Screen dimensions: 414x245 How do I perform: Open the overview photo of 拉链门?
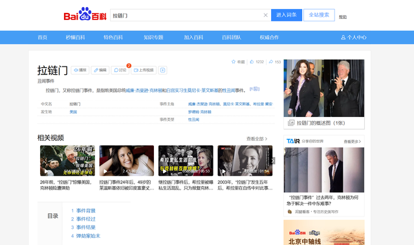[324, 88]
